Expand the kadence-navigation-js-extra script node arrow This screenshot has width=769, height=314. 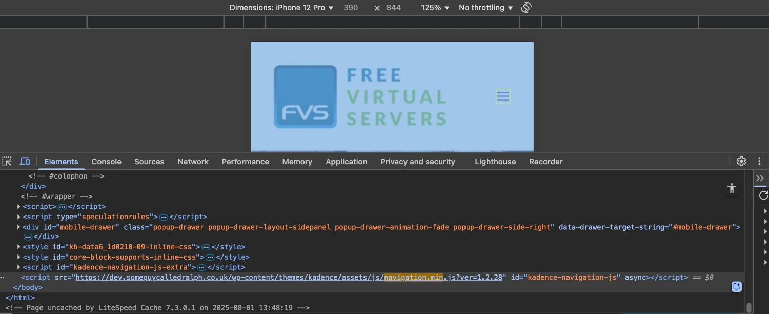[x=19, y=267]
